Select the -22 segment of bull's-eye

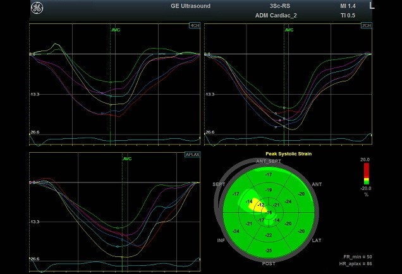tap(270, 235)
